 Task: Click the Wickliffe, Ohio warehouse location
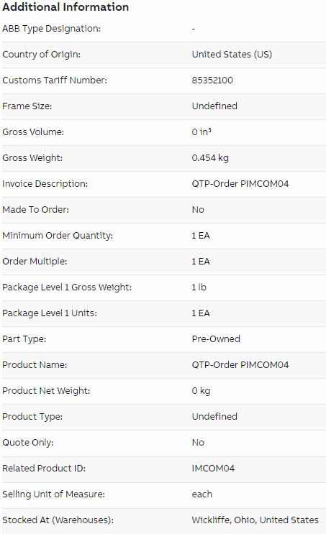coord(255,520)
